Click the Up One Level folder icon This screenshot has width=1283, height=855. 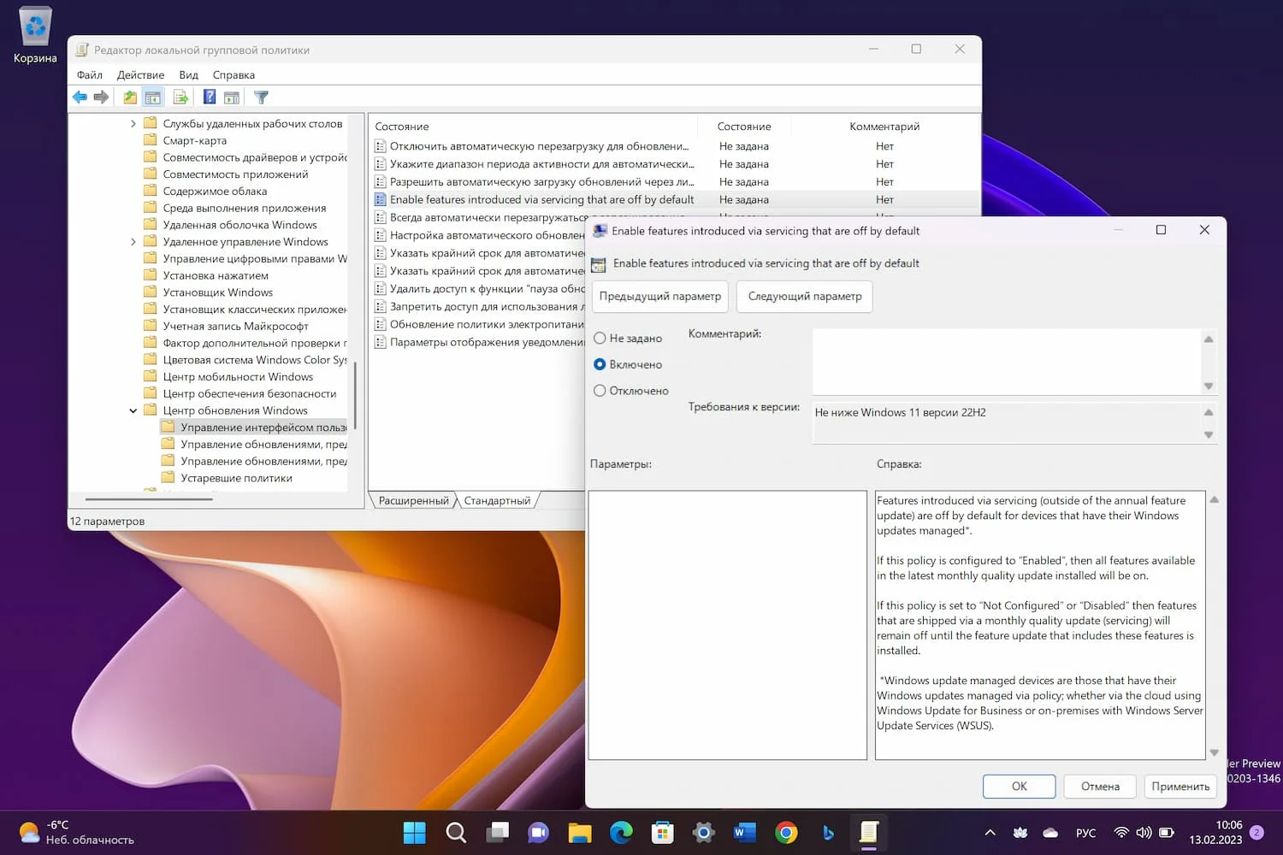click(130, 97)
